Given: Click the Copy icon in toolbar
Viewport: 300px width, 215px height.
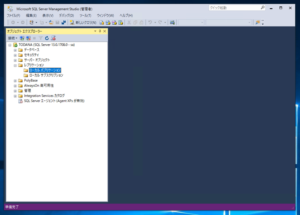Looking at the screenshot, I should [135, 22].
